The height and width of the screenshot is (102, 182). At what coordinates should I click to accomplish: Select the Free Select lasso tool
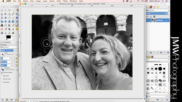point(9,10)
